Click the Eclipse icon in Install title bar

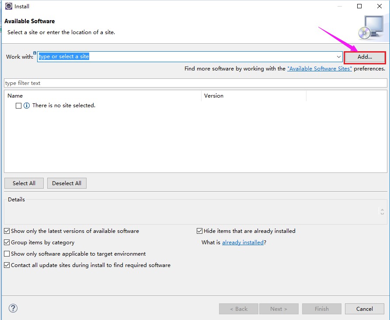tap(9, 6)
